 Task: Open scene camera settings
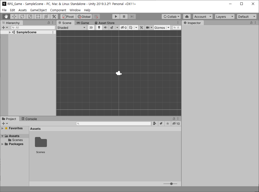coord(149,28)
